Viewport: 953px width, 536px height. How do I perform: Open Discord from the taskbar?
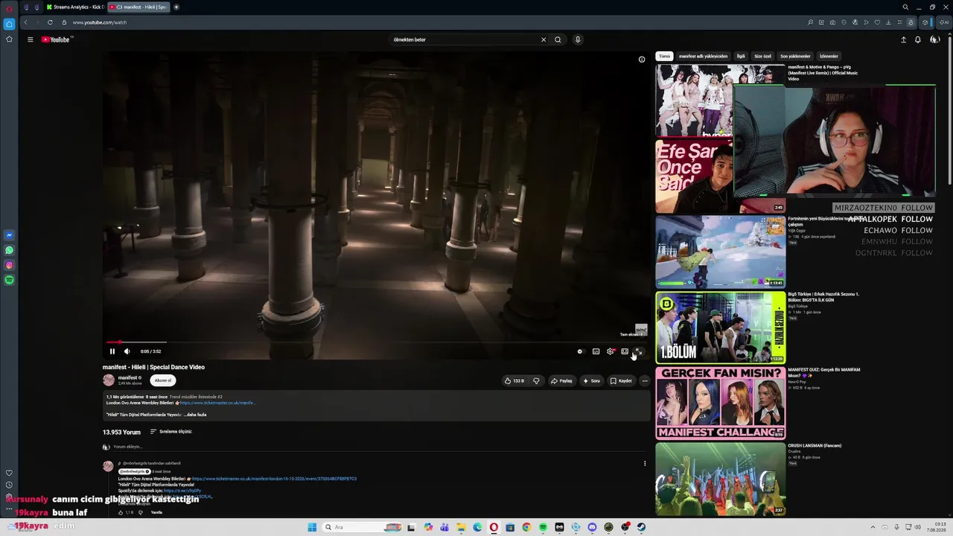pyautogui.click(x=592, y=527)
